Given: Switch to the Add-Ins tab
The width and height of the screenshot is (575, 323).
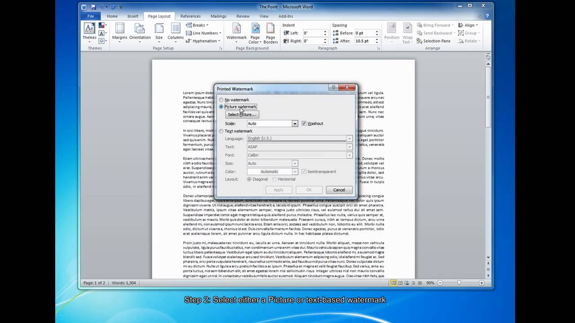Looking at the screenshot, I should pos(286,16).
